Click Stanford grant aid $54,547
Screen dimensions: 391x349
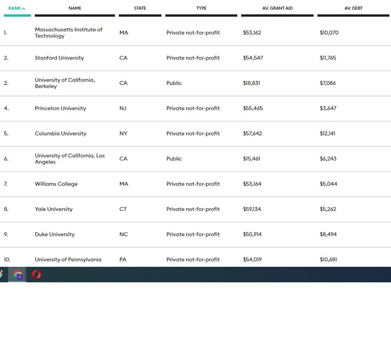(x=253, y=58)
